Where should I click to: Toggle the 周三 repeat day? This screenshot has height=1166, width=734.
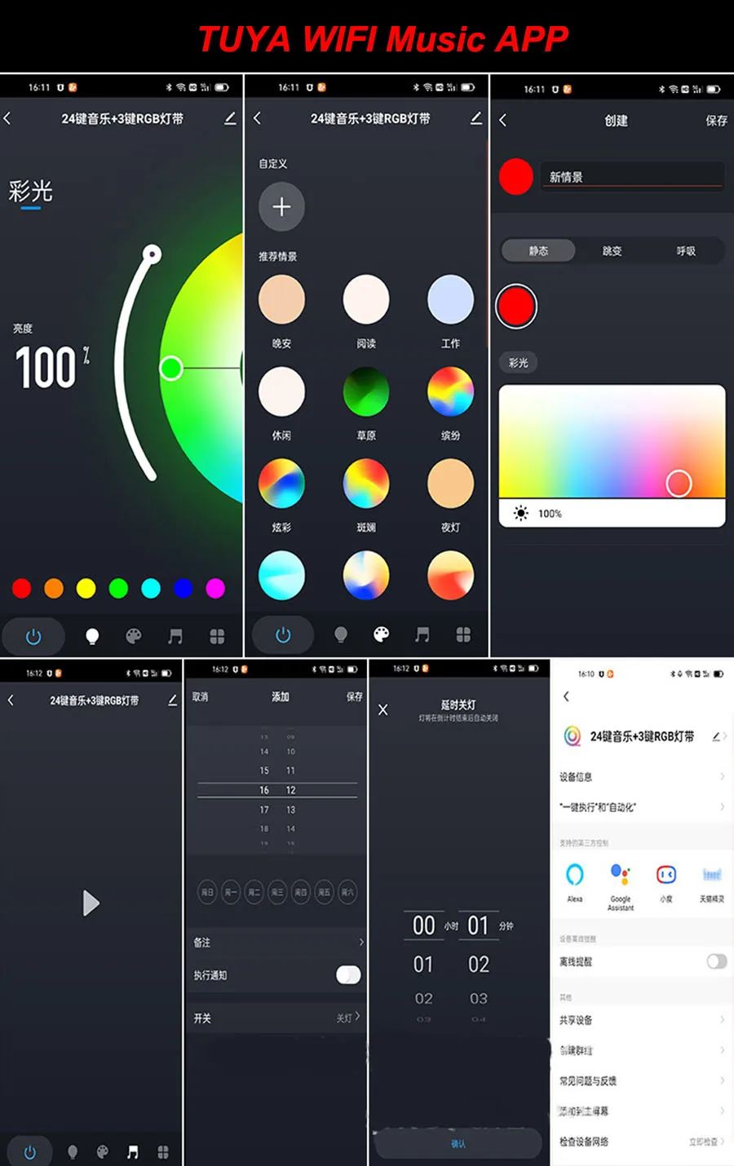click(277, 892)
